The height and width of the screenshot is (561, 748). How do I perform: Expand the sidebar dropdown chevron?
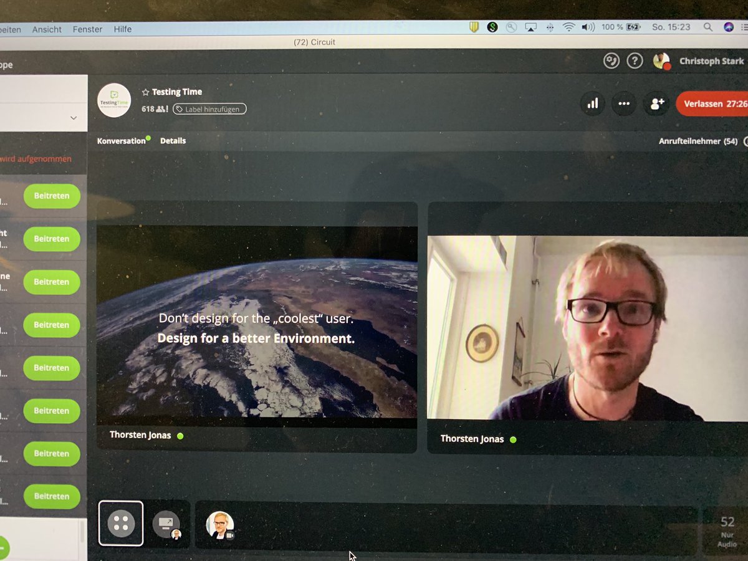74,118
